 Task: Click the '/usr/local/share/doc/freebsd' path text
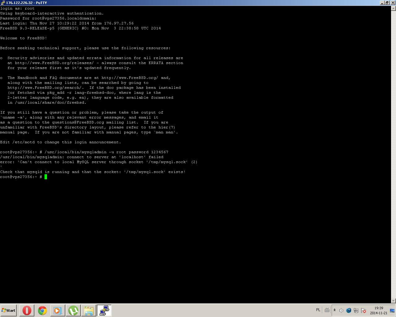click(x=49, y=102)
